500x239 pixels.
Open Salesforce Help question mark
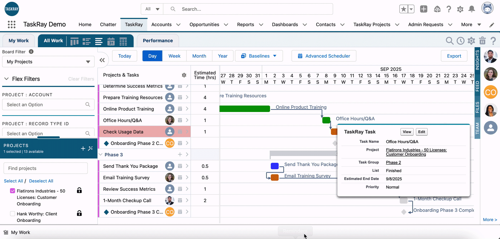pyautogui.click(x=449, y=9)
